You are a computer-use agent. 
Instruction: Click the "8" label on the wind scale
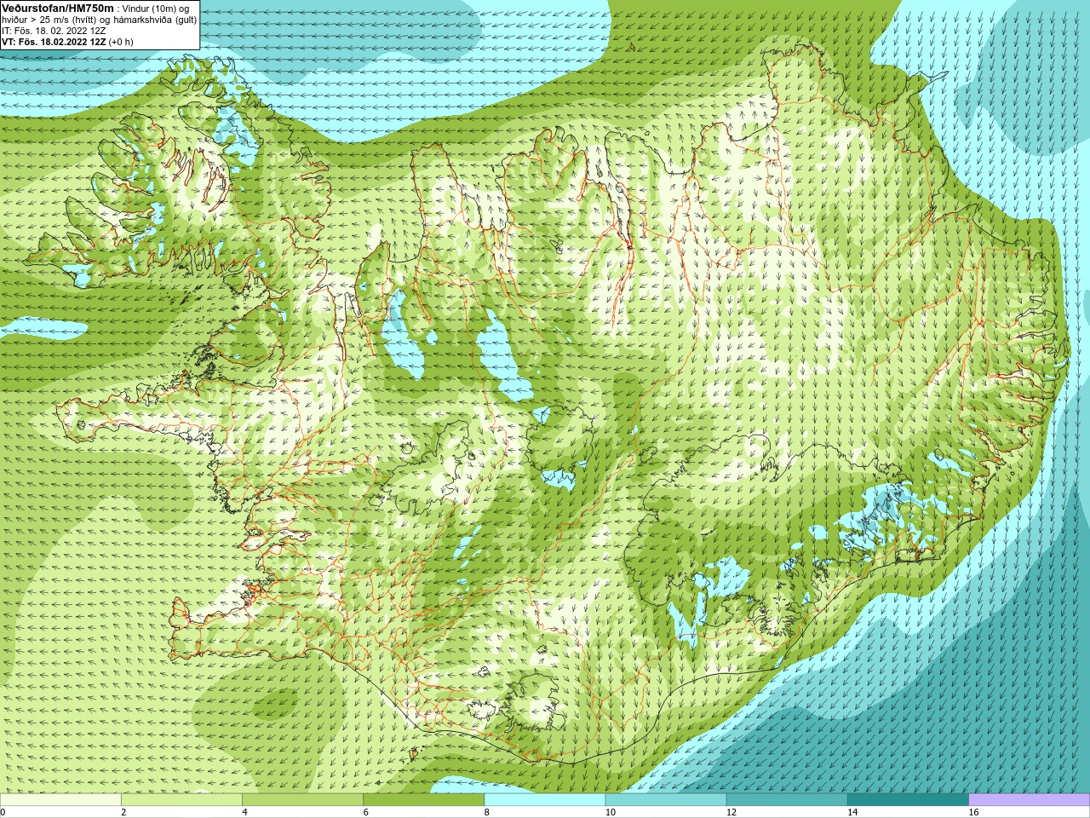tap(487, 812)
